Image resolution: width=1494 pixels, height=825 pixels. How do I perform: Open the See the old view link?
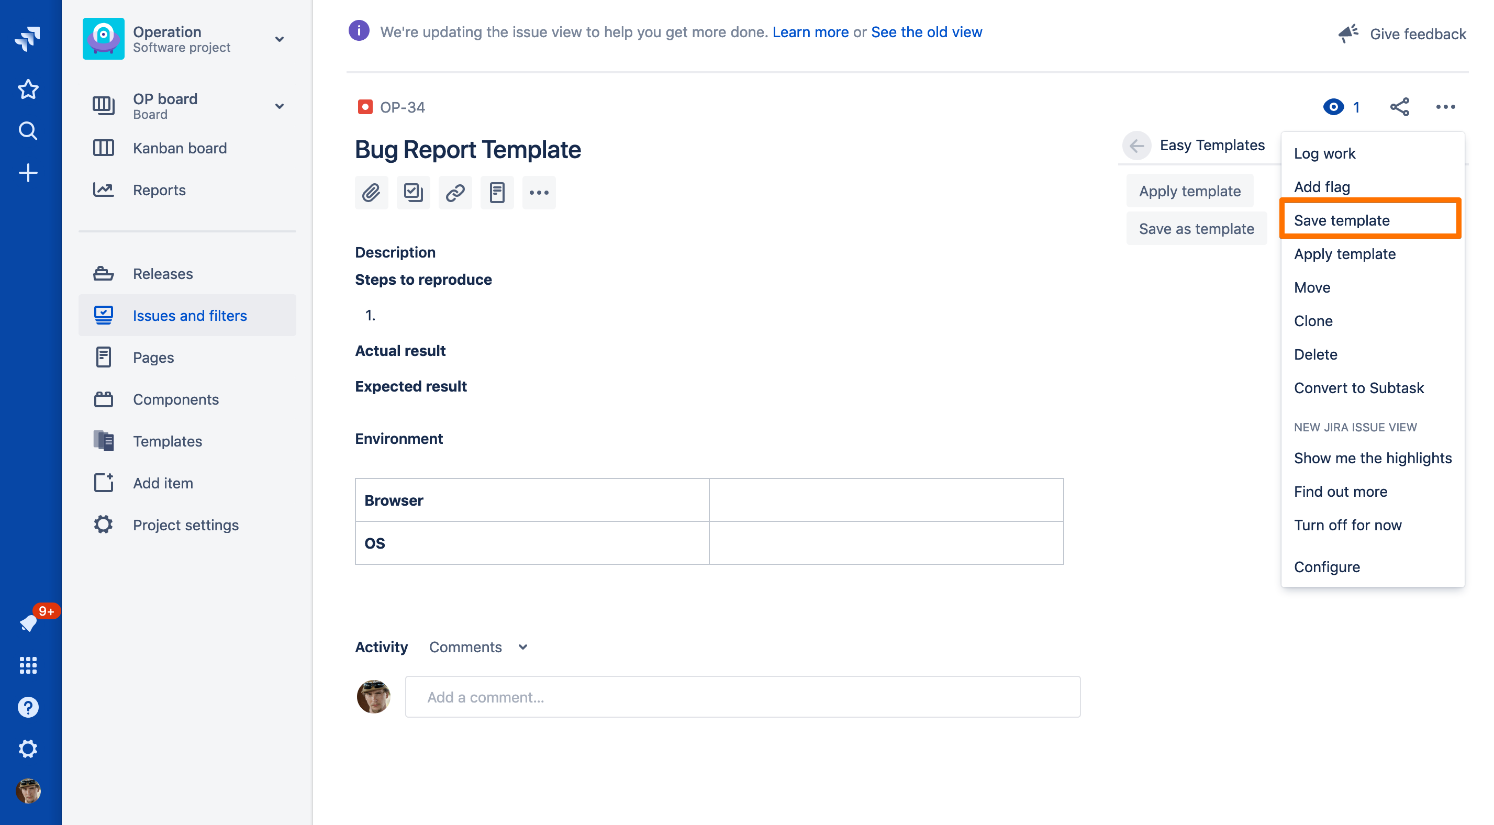[926, 32]
